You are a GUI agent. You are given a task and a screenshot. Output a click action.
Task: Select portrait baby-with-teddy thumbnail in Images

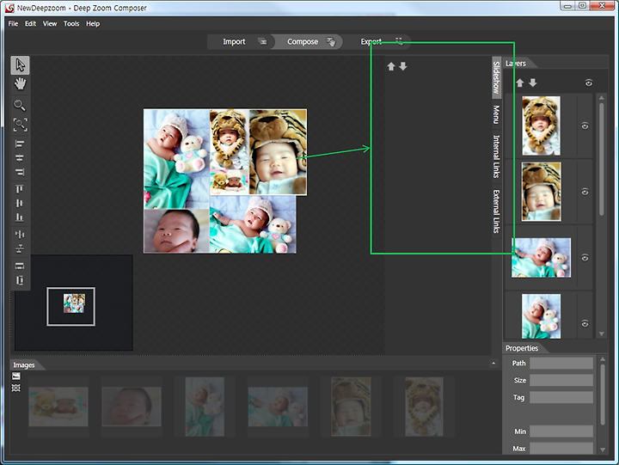[x=205, y=407]
